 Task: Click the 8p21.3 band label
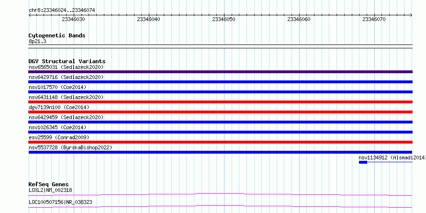[x=37, y=41]
